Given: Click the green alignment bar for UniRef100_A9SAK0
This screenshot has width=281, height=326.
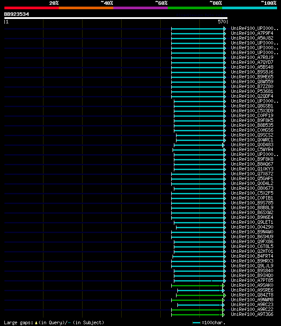Looking at the screenshot, I should point(198,285).
